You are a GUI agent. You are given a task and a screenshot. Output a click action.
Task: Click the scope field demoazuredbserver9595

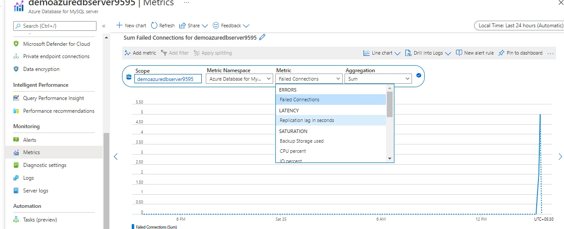click(168, 79)
